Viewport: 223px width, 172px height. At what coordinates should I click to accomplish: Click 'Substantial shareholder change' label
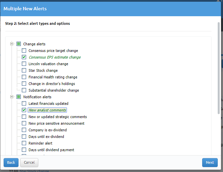(54, 90)
